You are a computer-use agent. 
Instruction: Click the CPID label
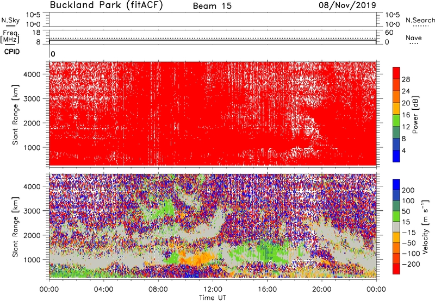pyautogui.click(x=12, y=52)
